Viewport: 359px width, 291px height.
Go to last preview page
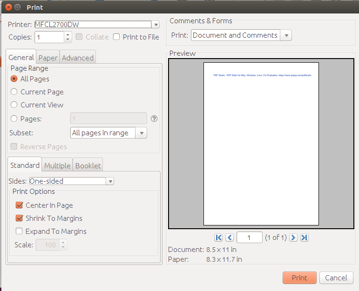tap(304, 238)
